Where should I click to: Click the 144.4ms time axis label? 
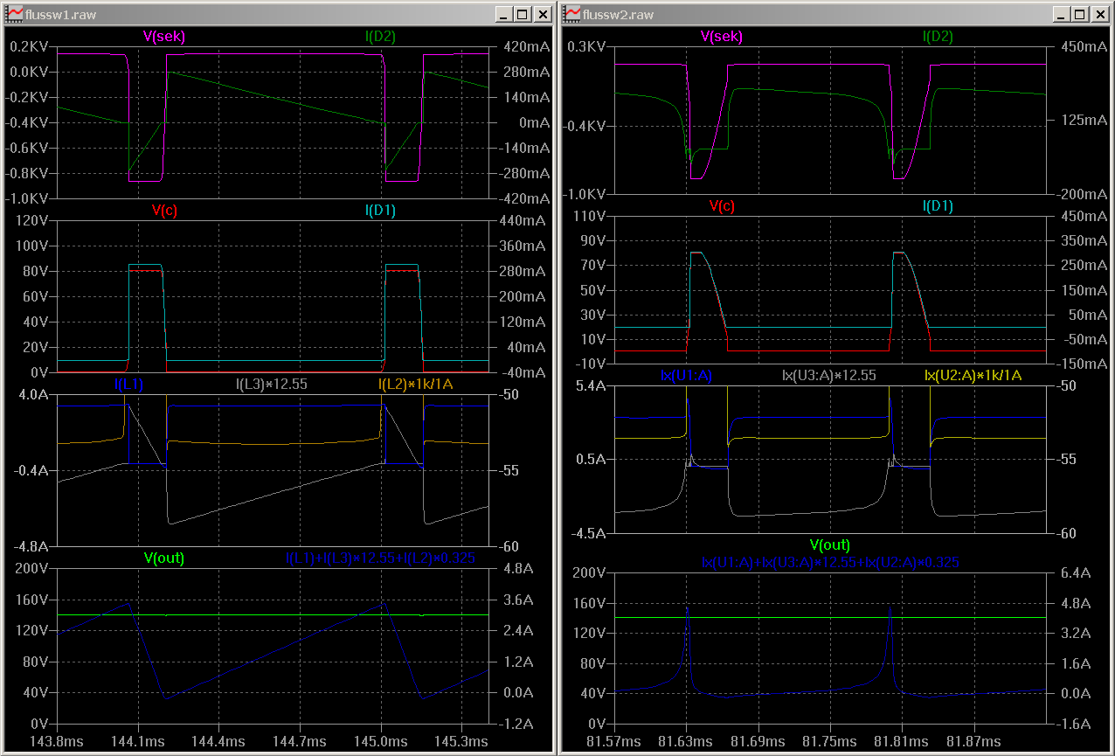(218, 740)
